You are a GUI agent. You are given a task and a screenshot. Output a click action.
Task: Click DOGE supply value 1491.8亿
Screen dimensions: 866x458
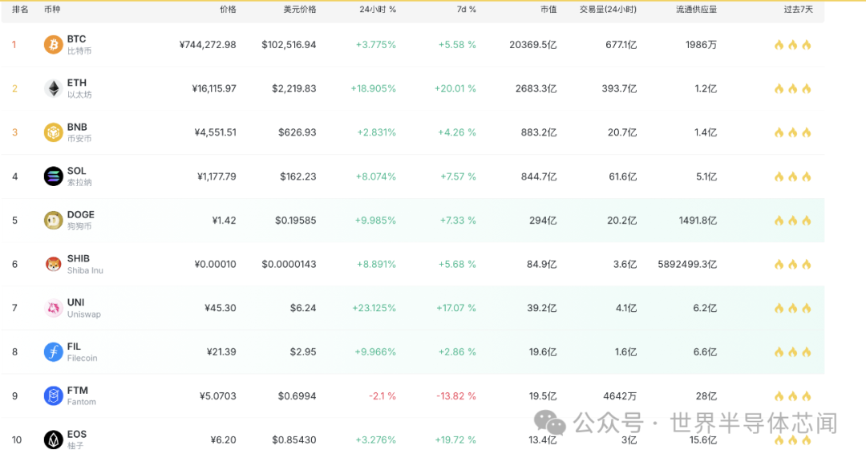pos(698,221)
